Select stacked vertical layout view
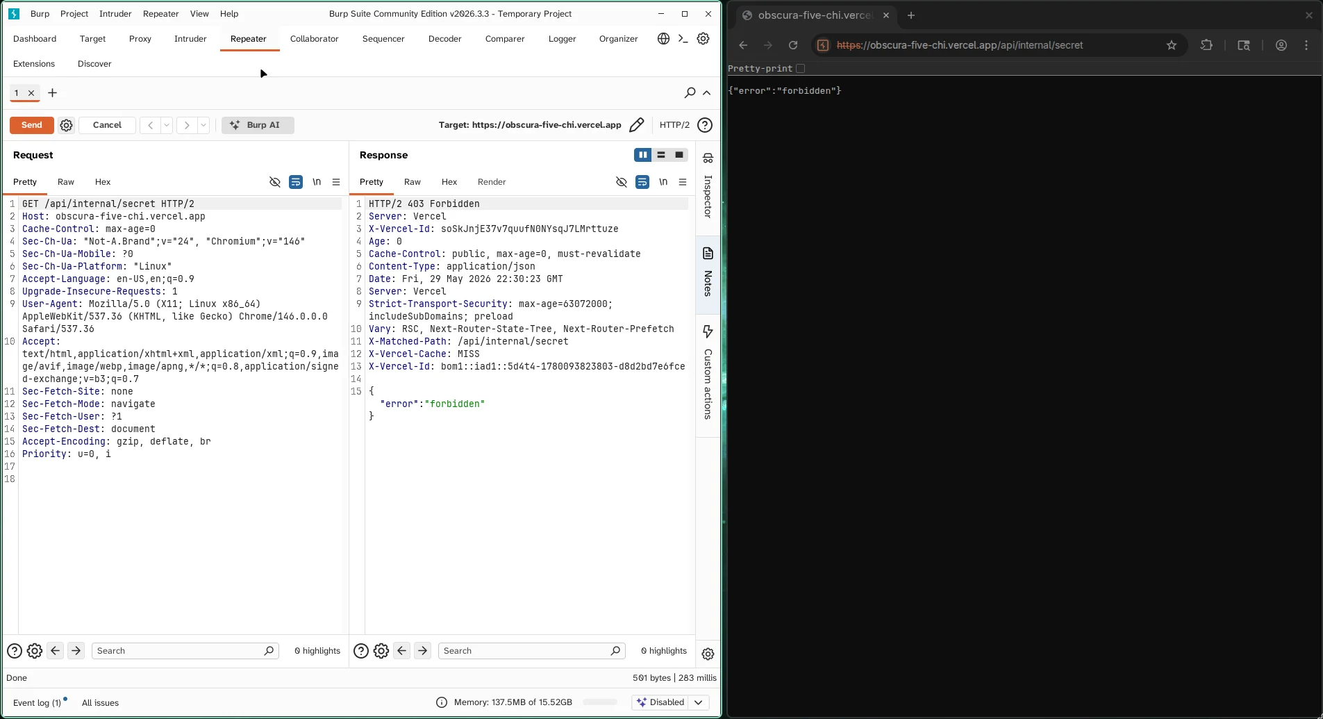 point(661,155)
